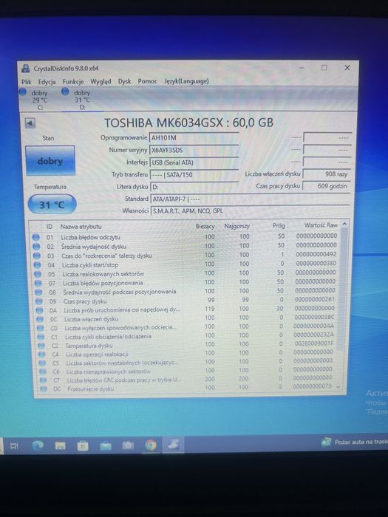Click raw value 002E0009001F
Image resolution: width=388 pixels, height=517 pixels.
click(x=314, y=343)
